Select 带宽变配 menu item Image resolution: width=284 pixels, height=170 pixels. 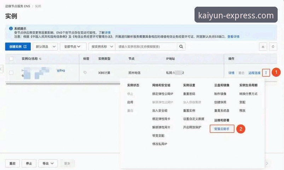click(x=158, y=135)
